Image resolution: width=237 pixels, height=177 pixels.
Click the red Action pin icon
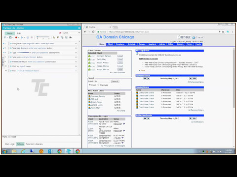60,33
